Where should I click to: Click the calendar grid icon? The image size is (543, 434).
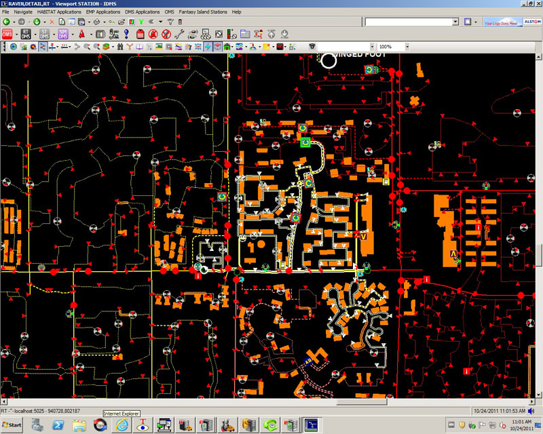pyautogui.click(x=245, y=34)
